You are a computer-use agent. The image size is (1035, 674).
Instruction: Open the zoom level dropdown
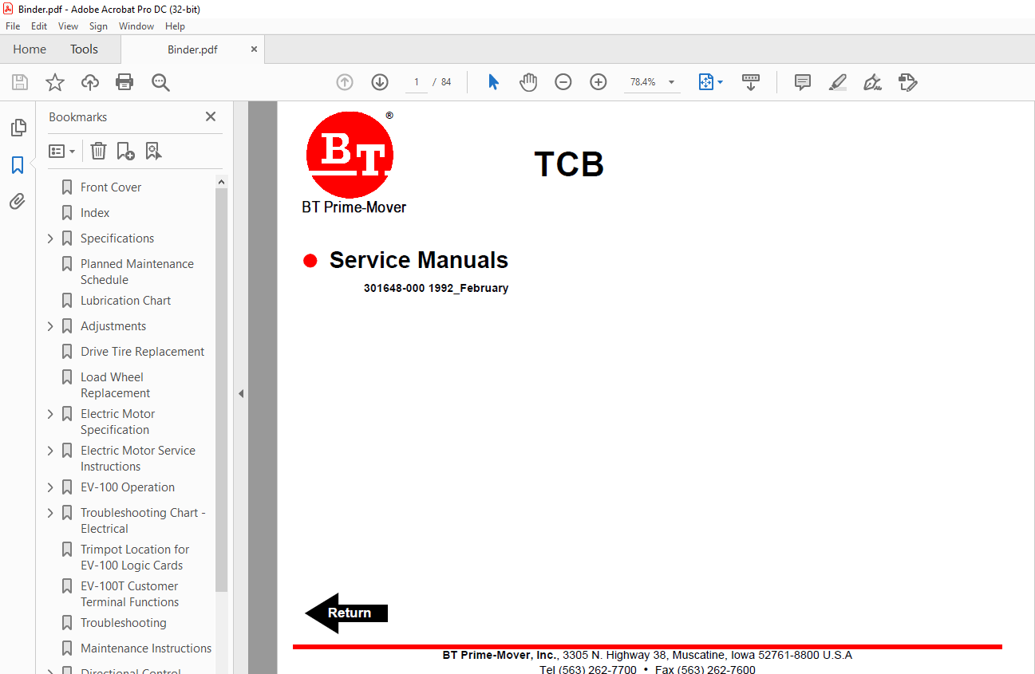click(671, 82)
